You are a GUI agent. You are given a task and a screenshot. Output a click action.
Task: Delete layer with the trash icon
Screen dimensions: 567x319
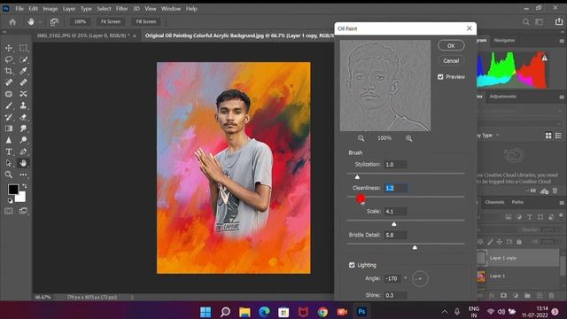(x=551, y=295)
